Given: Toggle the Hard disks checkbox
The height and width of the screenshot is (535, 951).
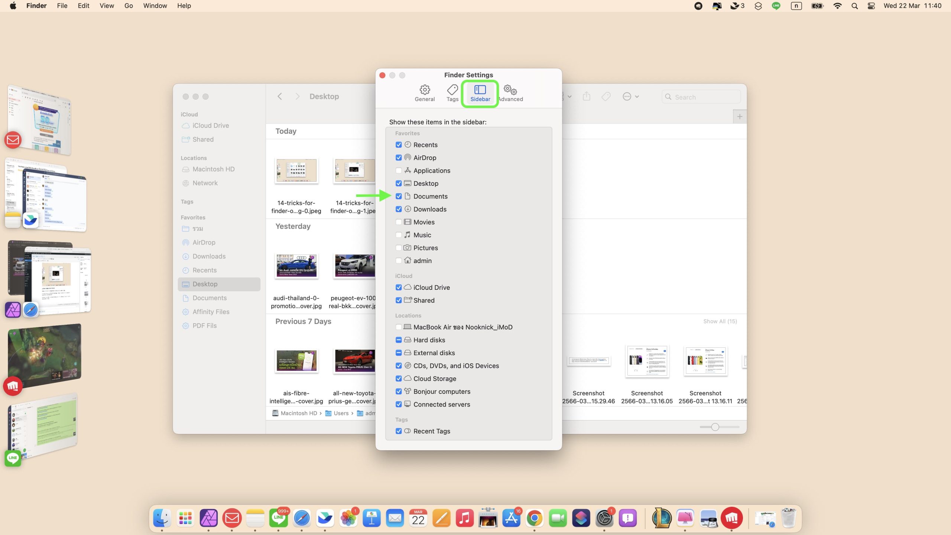Looking at the screenshot, I should [x=399, y=340].
